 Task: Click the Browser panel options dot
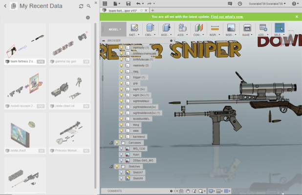(171, 40)
